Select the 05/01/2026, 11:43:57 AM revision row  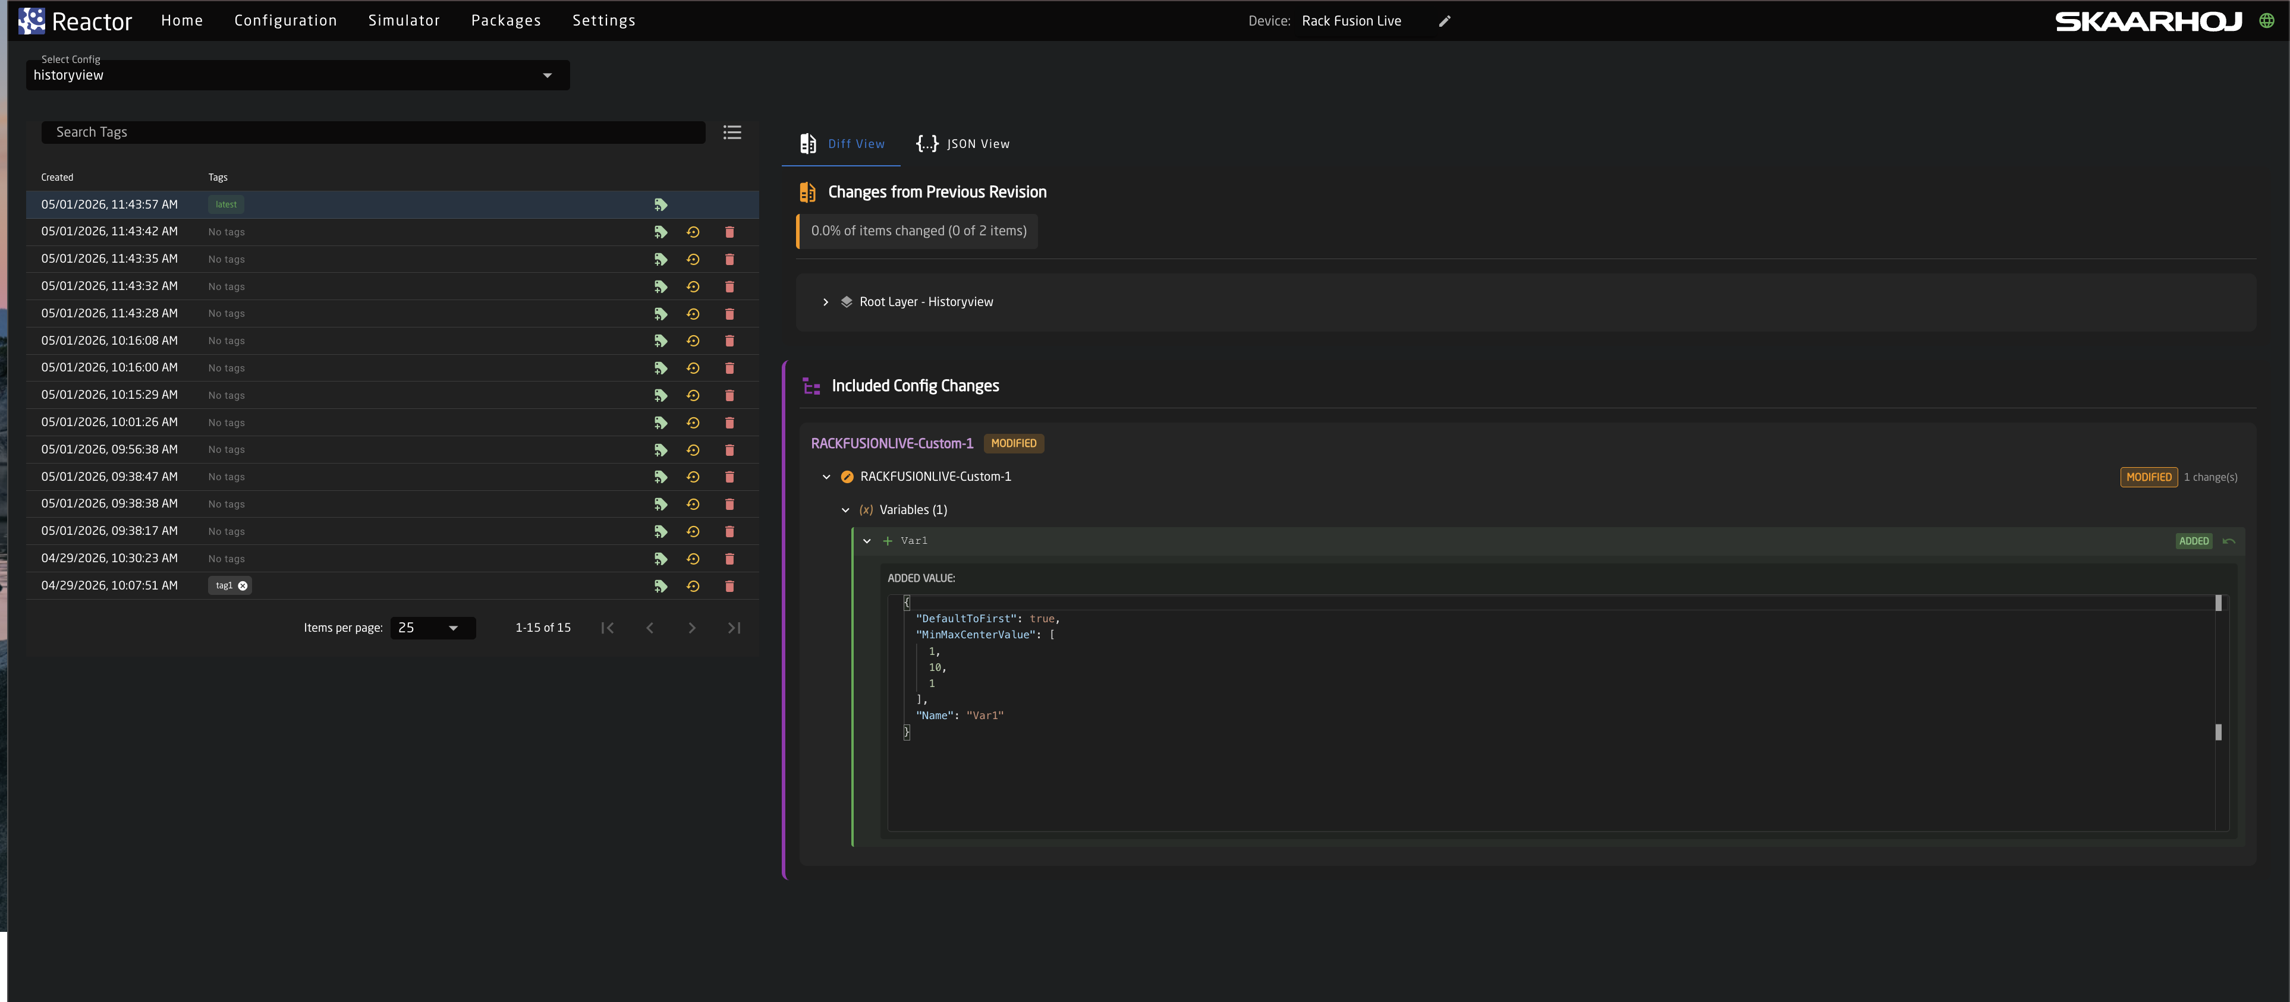point(393,205)
